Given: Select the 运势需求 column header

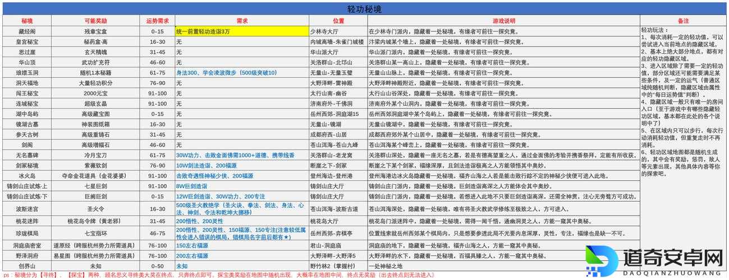Looking at the screenshot, I should [x=158, y=21].
